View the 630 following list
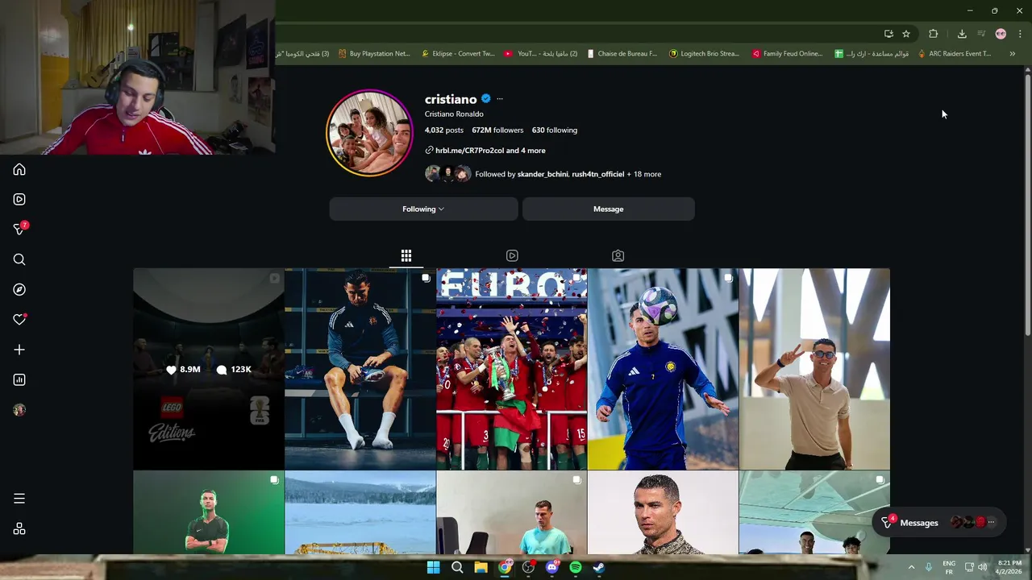This screenshot has width=1032, height=580. coord(555,130)
